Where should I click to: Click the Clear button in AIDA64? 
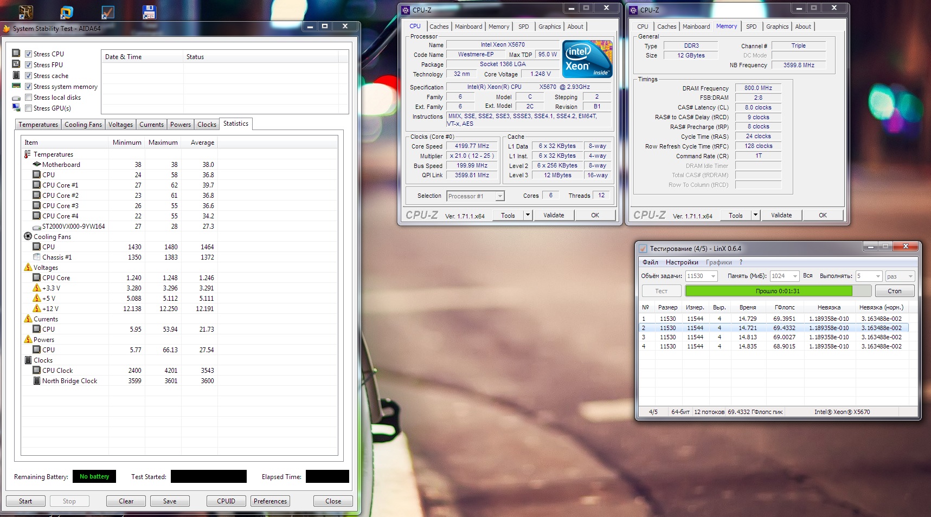click(x=126, y=501)
